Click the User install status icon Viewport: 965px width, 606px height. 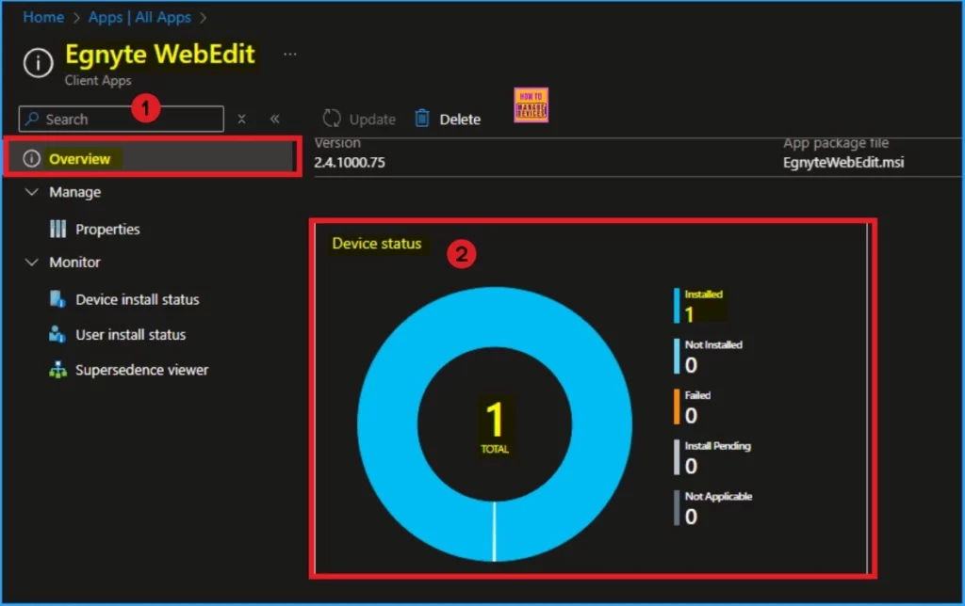(x=57, y=334)
